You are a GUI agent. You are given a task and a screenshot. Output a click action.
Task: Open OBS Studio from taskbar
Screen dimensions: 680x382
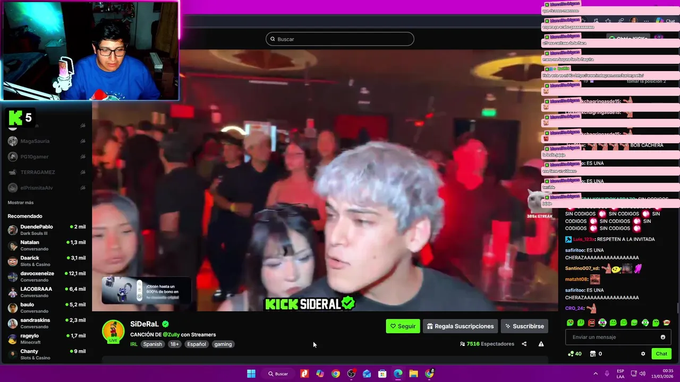351,374
